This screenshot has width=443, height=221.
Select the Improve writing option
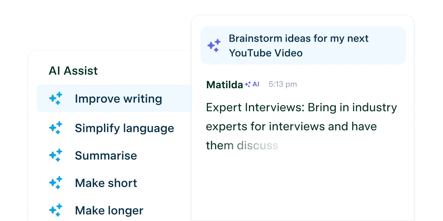click(x=114, y=98)
